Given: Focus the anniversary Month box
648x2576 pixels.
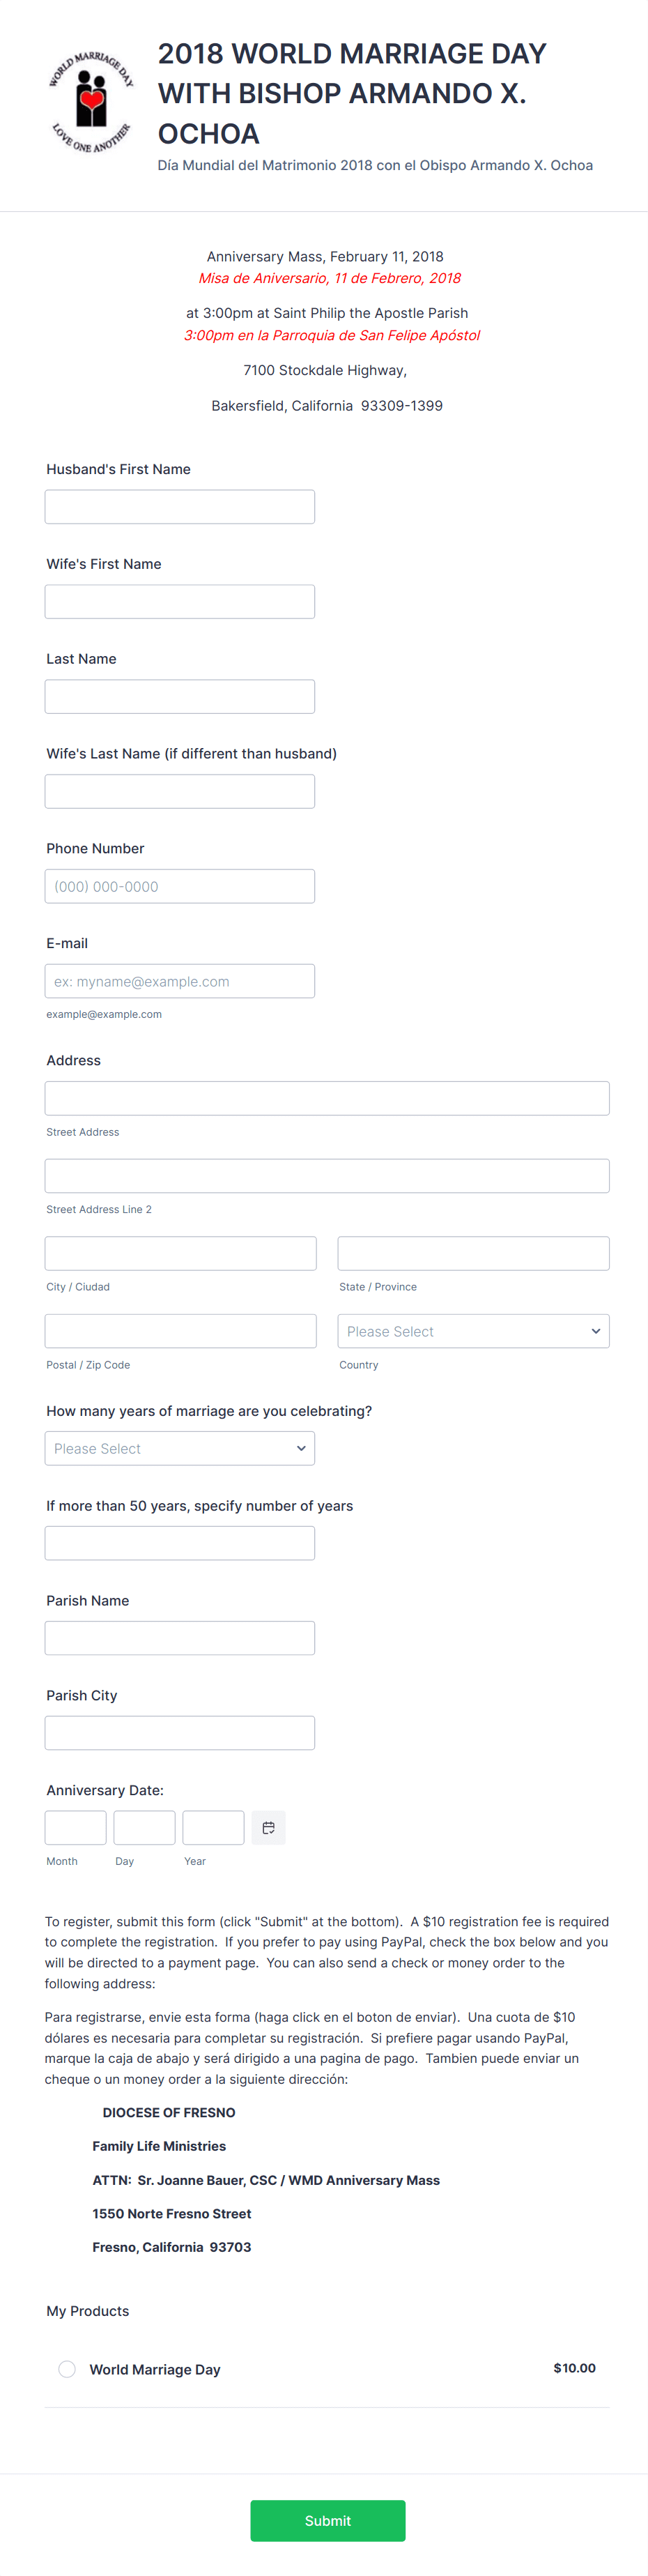Looking at the screenshot, I should (x=75, y=1827).
